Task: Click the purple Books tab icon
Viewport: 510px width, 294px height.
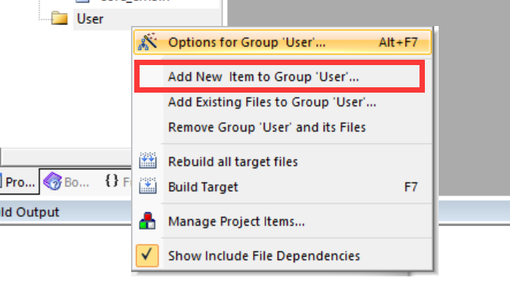Action: point(52,181)
